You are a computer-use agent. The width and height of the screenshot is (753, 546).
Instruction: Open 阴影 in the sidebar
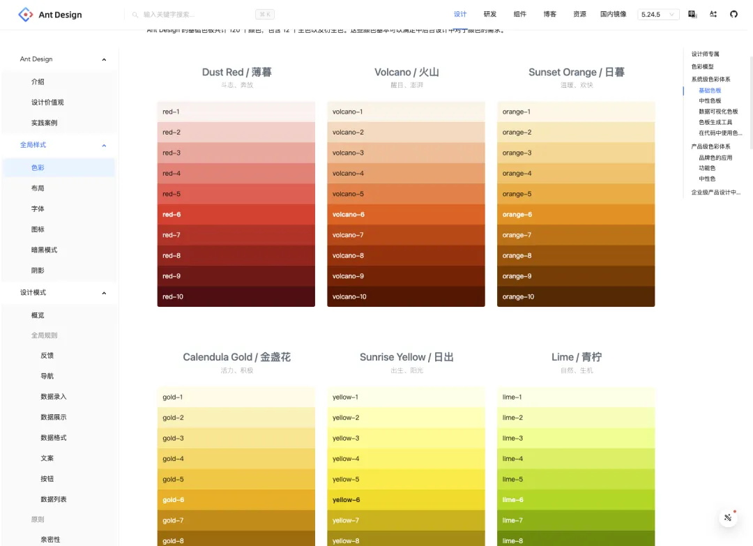[x=59, y=271]
